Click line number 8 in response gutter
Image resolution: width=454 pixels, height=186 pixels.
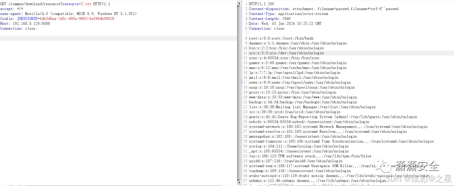246,39
